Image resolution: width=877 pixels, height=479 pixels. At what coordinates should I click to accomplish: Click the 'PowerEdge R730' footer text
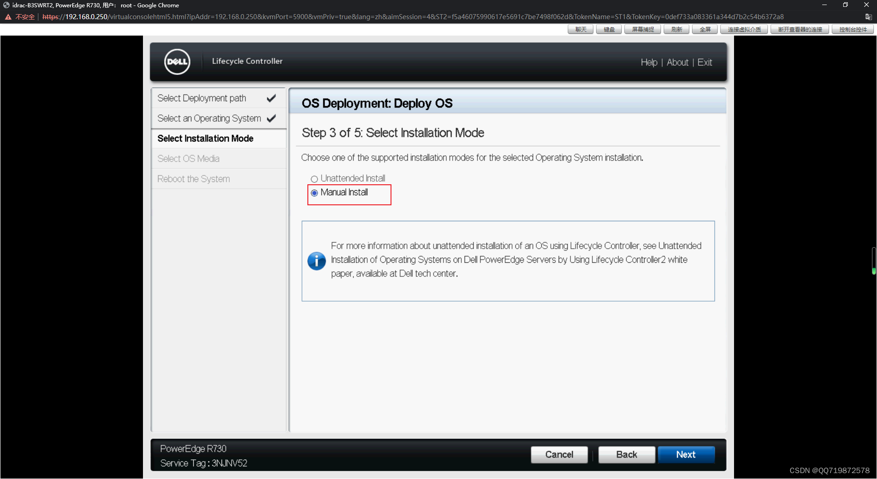[x=193, y=449]
